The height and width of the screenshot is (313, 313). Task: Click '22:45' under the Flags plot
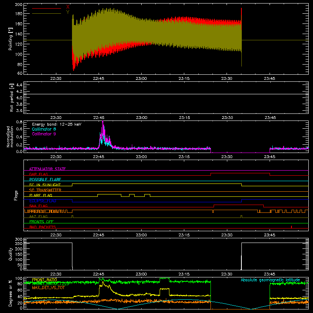pyautogui.click(x=99, y=235)
